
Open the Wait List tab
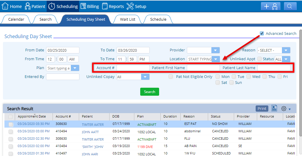point(128,19)
